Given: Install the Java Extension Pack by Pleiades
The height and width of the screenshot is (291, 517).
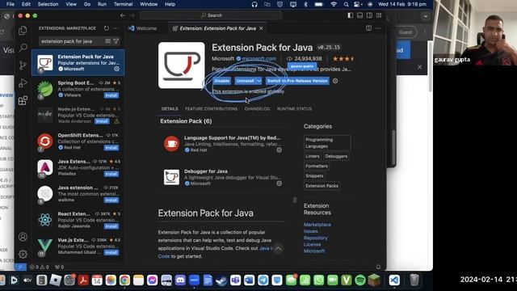Looking at the screenshot, I should pos(111,174).
